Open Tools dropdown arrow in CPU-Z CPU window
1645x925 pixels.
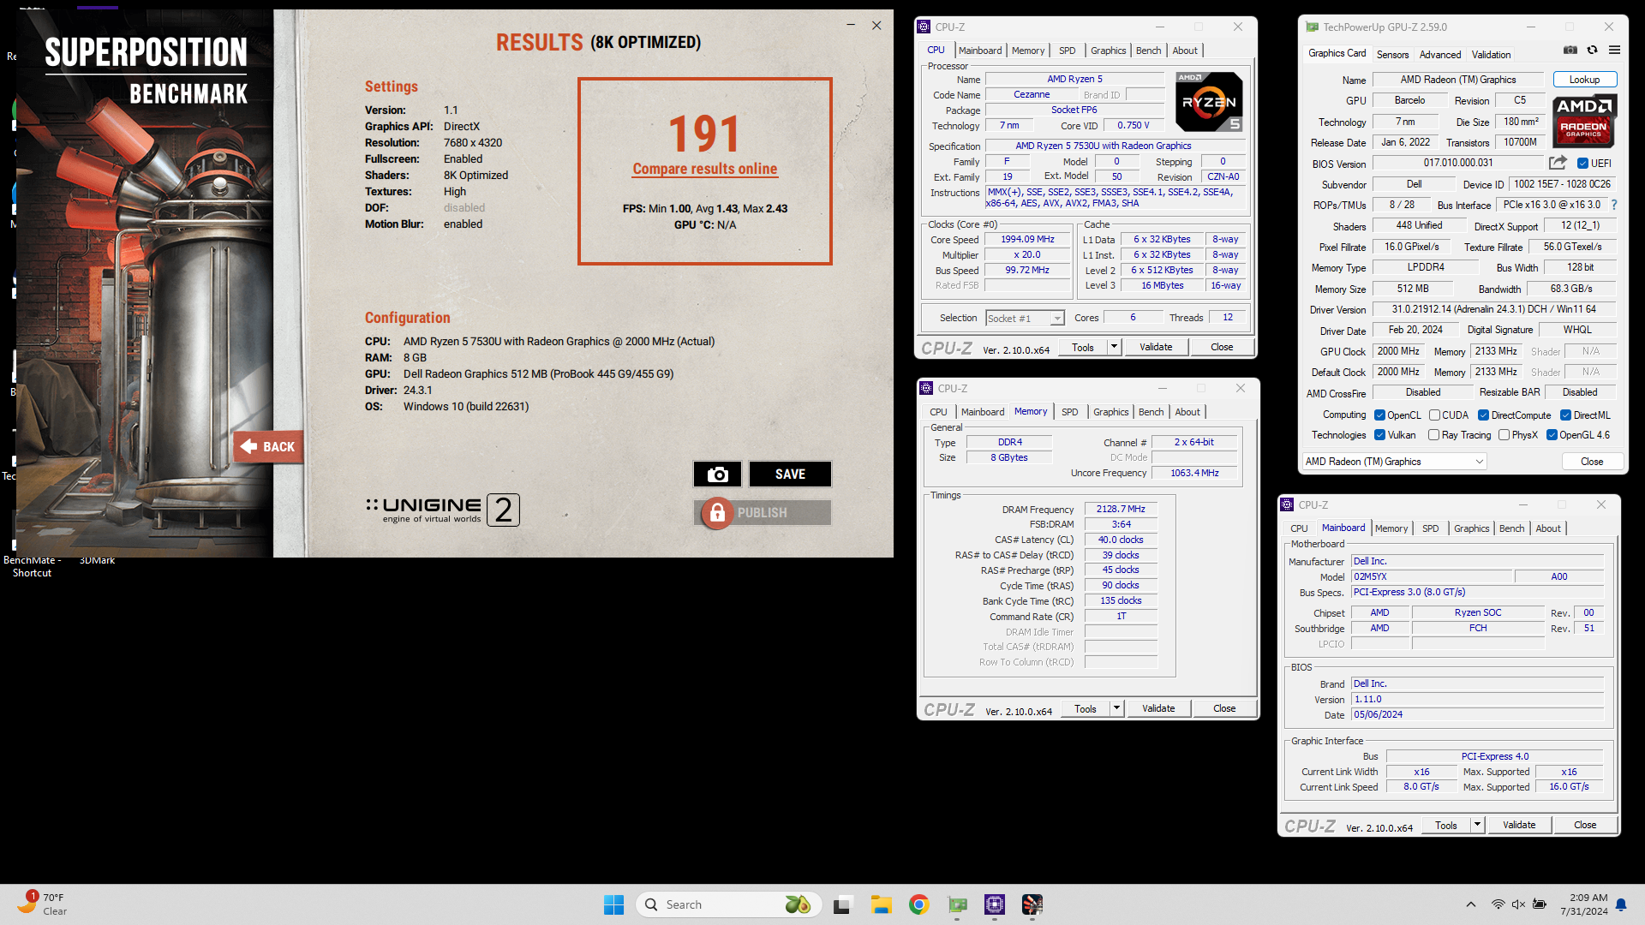click(x=1114, y=347)
